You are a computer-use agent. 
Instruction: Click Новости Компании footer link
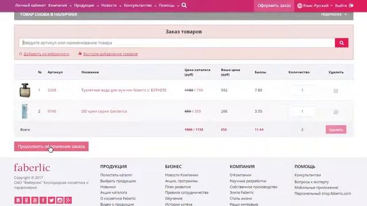pyautogui.click(x=182, y=175)
